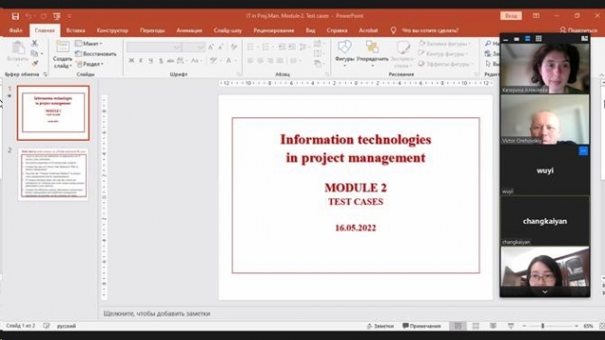Viewport: 605px width, 340px height.
Task: Click the Save icon in the title bar
Action: tap(15, 16)
